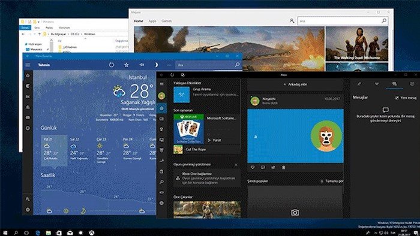Open the account icon in Store window

(x=292, y=20)
